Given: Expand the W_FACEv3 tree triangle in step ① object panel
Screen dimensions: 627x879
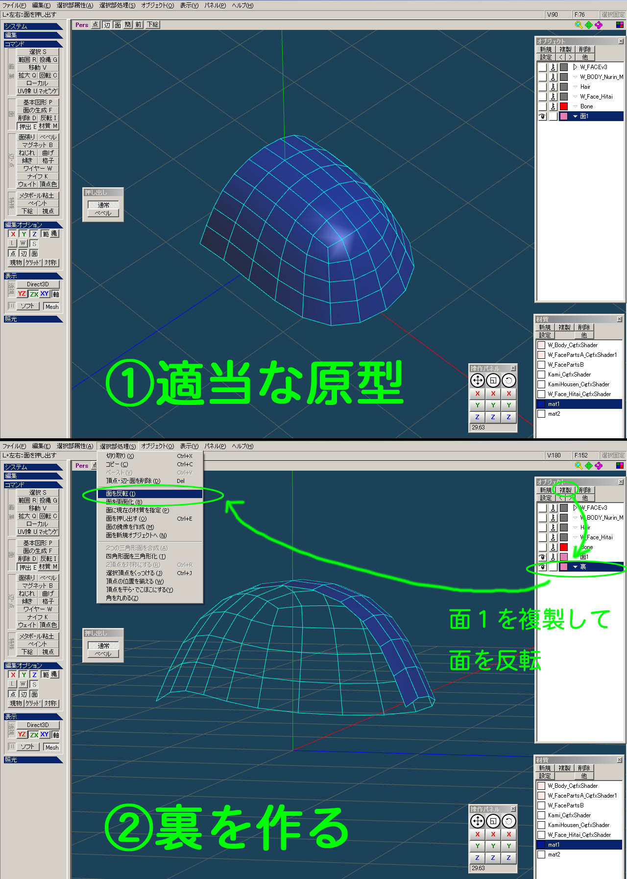Looking at the screenshot, I should (x=575, y=67).
